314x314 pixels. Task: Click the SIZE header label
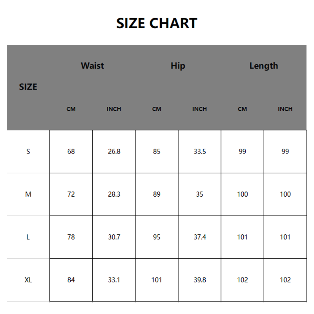28,87
